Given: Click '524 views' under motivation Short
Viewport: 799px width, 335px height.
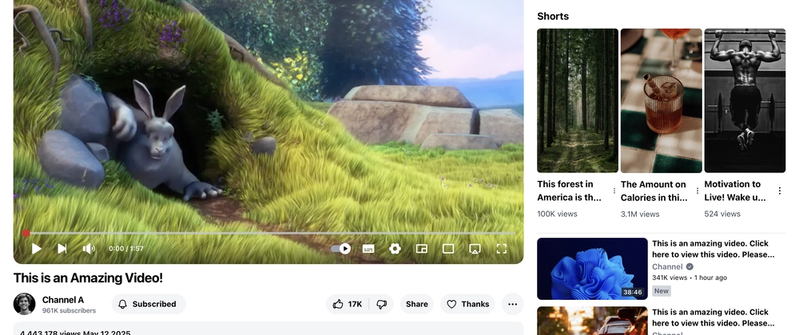Looking at the screenshot, I should tap(722, 214).
